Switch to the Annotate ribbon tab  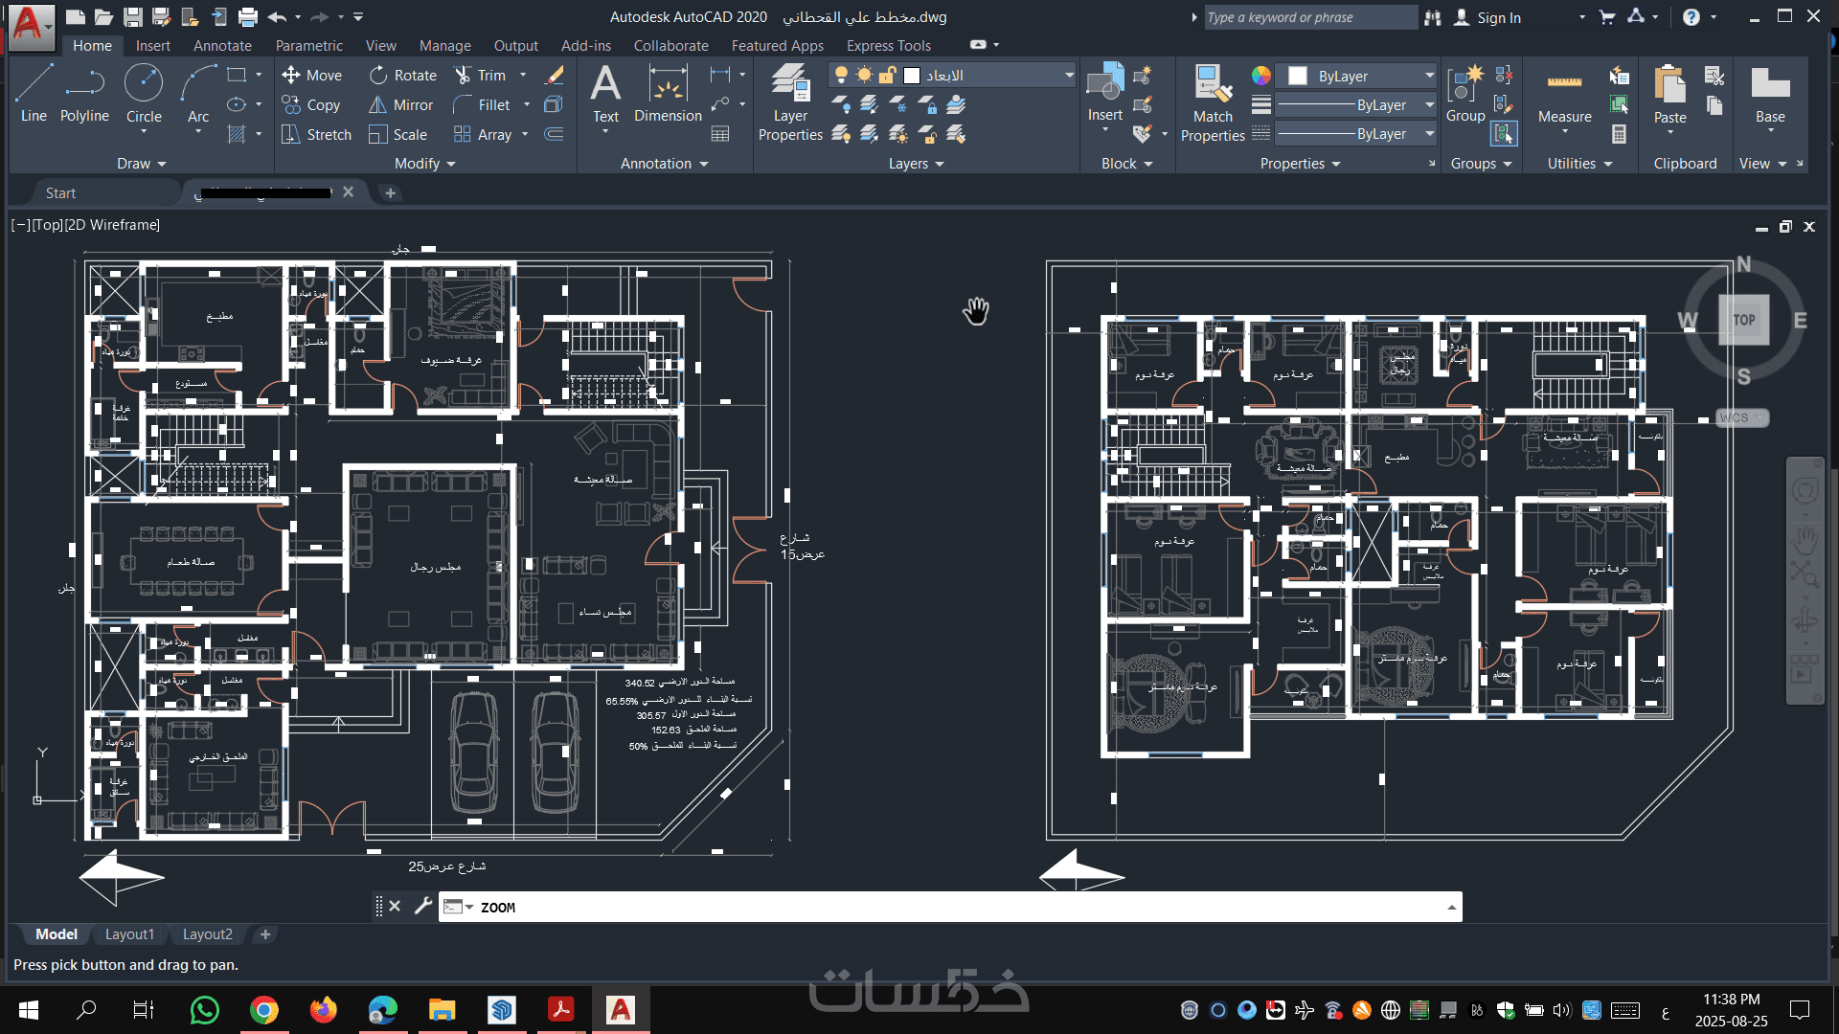(222, 45)
